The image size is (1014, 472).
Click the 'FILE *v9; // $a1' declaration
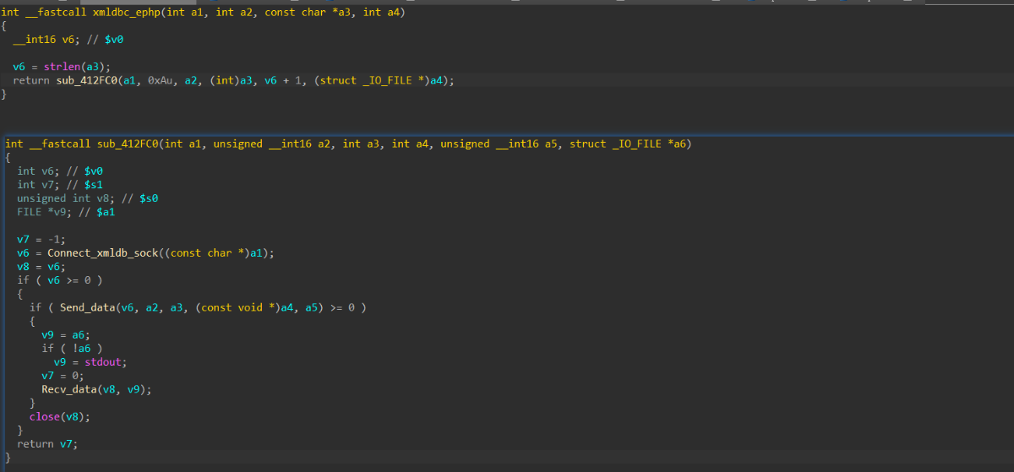coord(66,212)
